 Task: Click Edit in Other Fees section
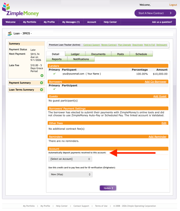click(x=164, y=123)
